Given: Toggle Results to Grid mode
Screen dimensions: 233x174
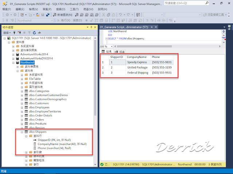Looking at the screenshot, I should click(135, 20).
